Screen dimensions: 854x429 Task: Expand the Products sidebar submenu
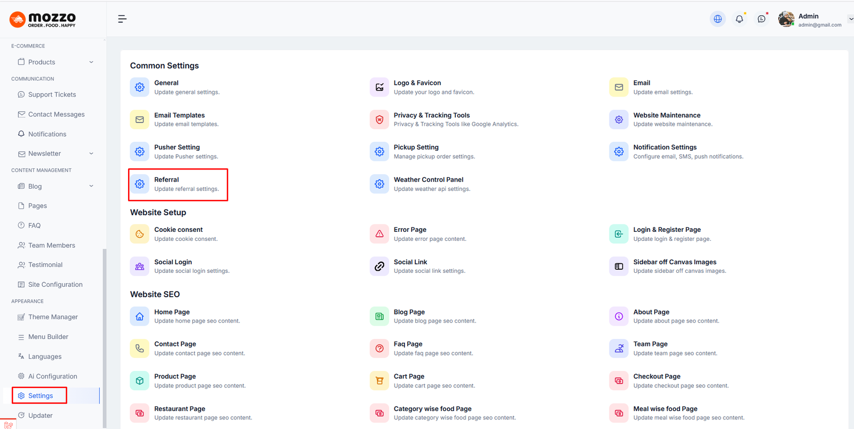pyautogui.click(x=91, y=62)
